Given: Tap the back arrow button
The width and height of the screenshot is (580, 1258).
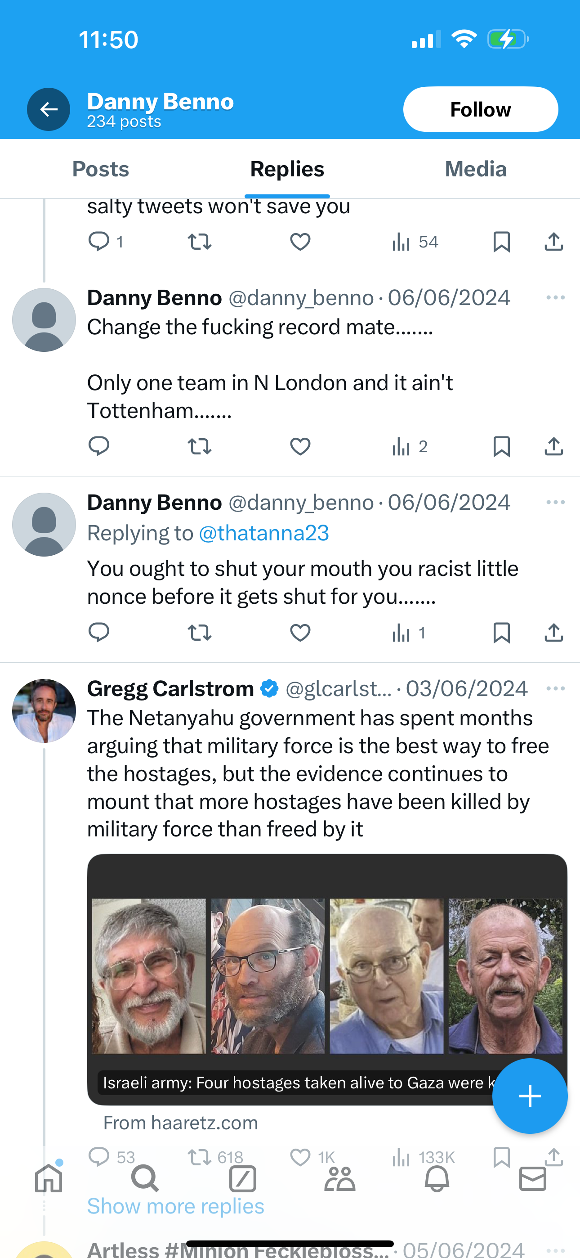Looking at the screenshot, I should click(x=49, y=109).
